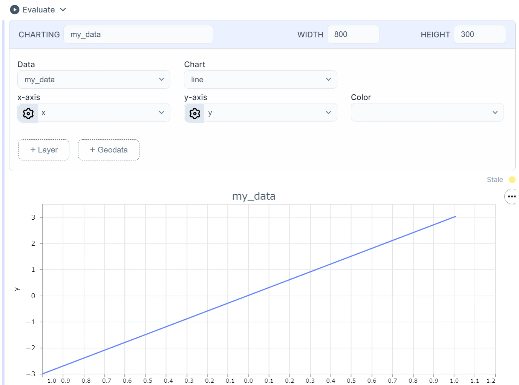The image size is (519, 385).
Task: Click the y-axis tick label 3
Action: coord(33,217)
